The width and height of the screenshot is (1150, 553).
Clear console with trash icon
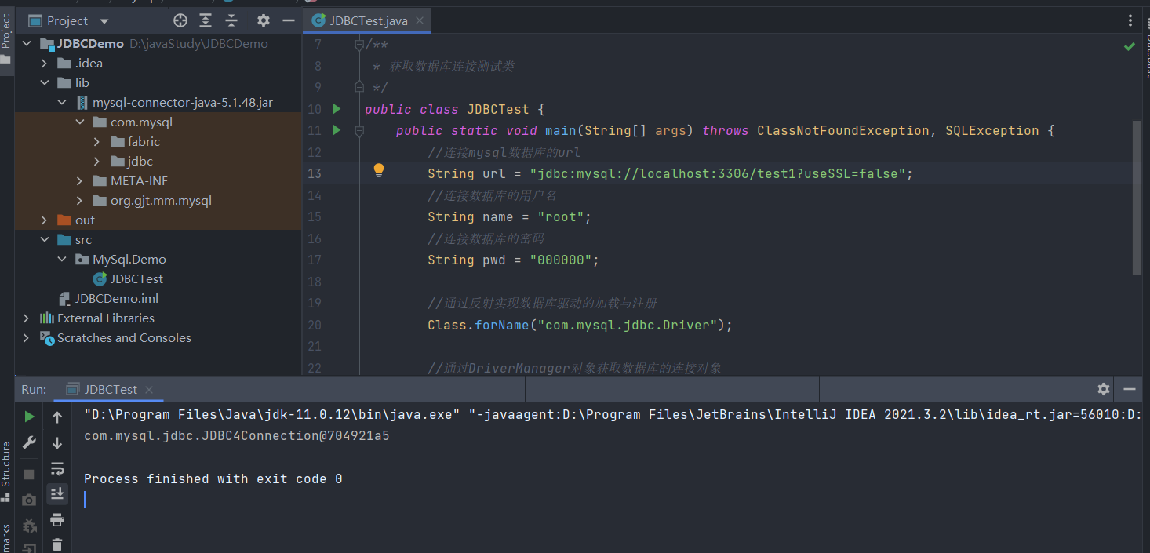pos(57,544)
